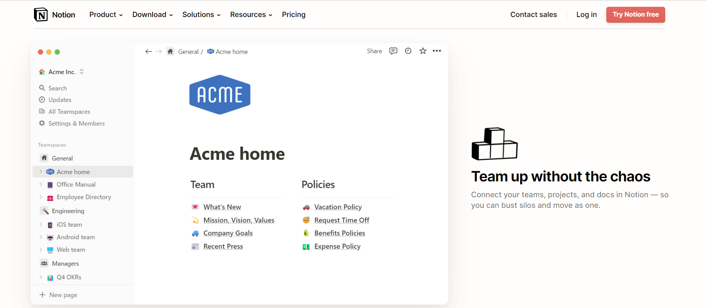Image resolution: width=706 pixels, height=308 pixels.
Task: Expand the Office Manual chevron
Action: 41,184
